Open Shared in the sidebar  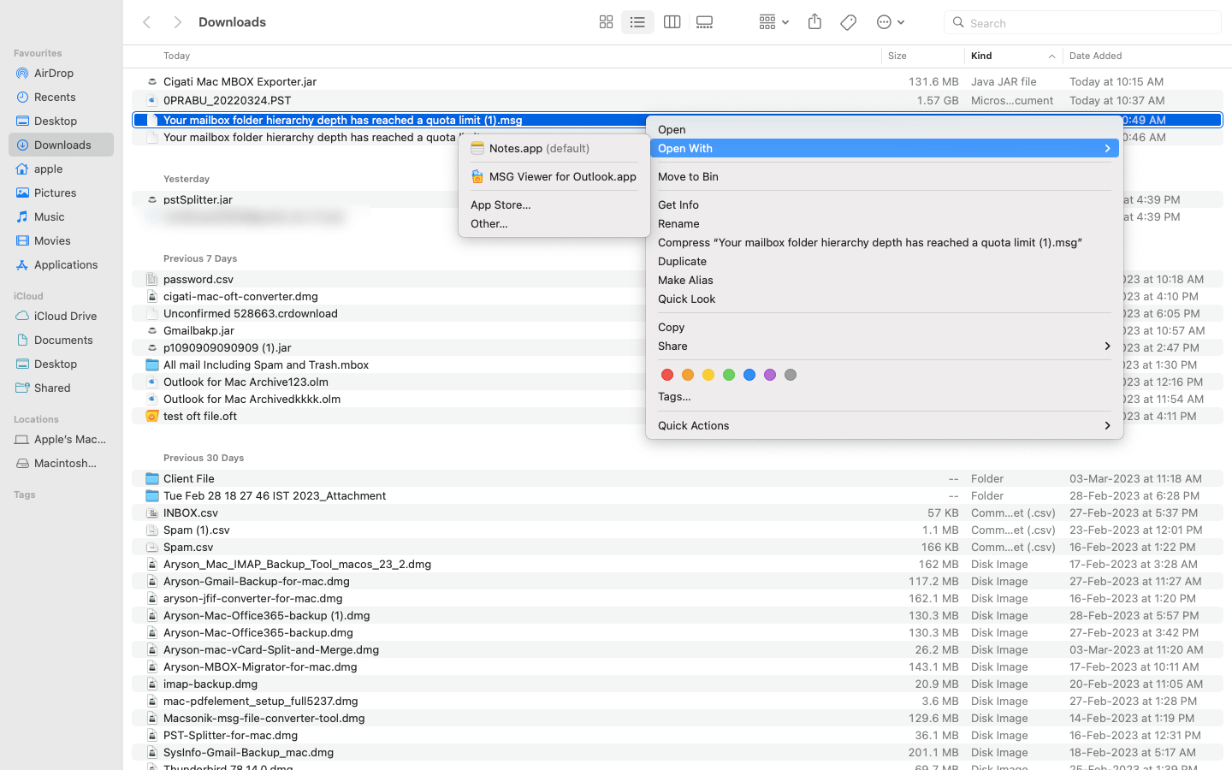(x=61, y=388)
